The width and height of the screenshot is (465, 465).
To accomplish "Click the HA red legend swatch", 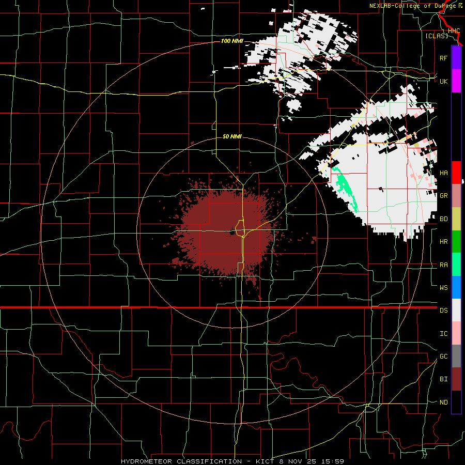I will (x=456, y=173).
